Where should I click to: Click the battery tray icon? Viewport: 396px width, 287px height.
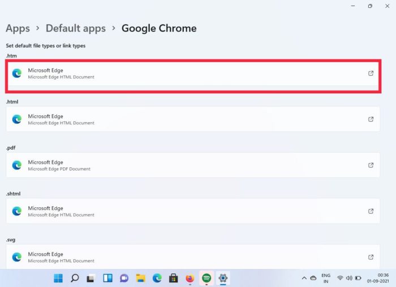[358, 278]
